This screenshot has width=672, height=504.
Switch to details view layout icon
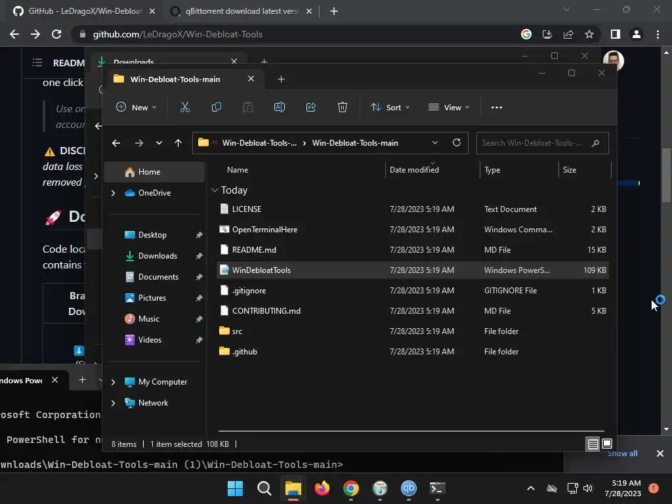click(x=593, y=444)
